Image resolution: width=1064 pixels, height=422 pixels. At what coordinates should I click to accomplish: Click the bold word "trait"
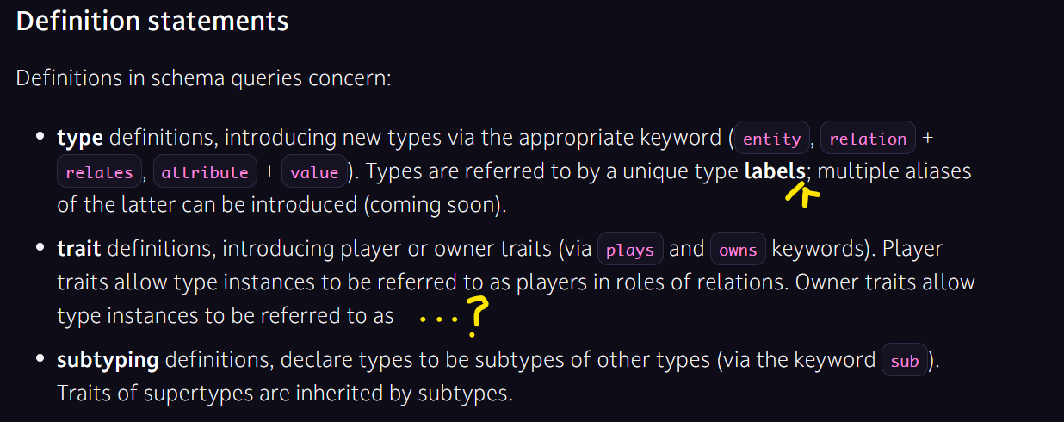(x=79, y=250)
